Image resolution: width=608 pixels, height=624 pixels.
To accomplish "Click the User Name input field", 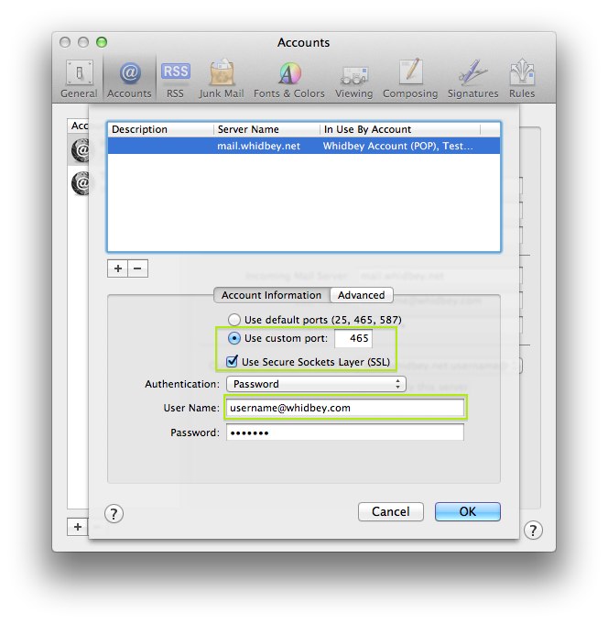I will (x=345, y=408).
